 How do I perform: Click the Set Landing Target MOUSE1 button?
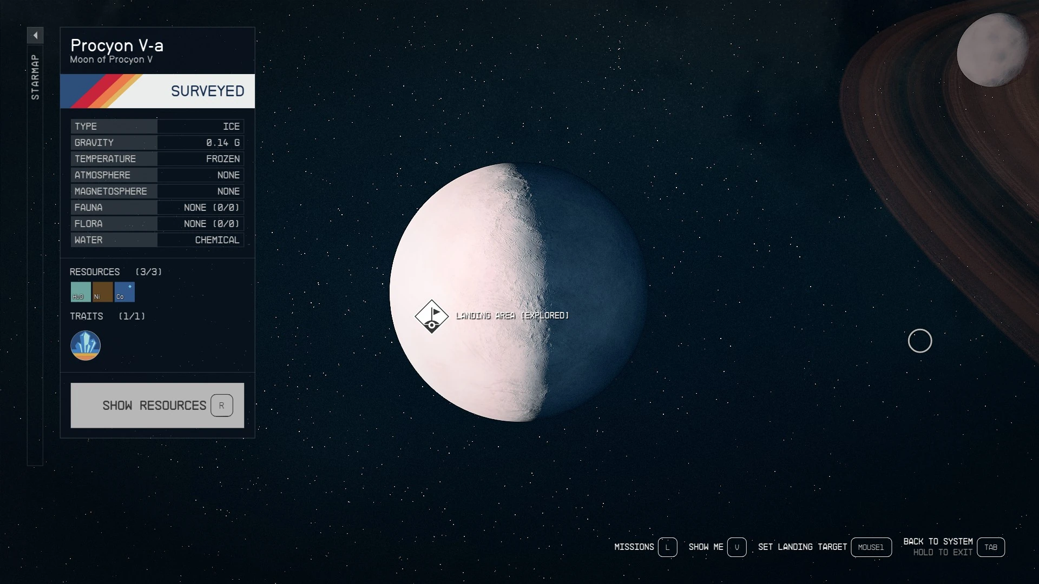[871, 547]
